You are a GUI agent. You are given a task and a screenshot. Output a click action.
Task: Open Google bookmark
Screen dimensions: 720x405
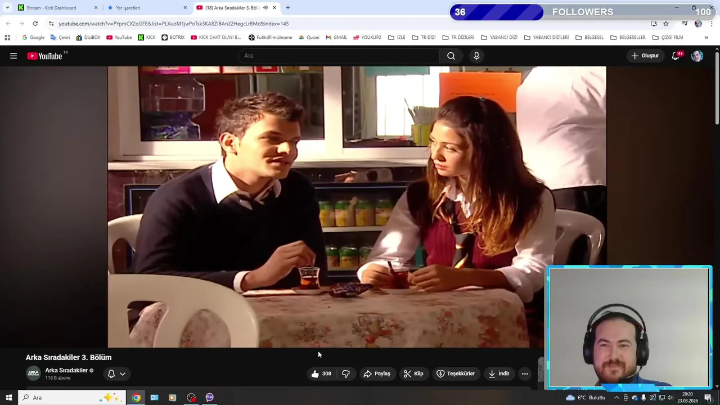tap(33, 38)
